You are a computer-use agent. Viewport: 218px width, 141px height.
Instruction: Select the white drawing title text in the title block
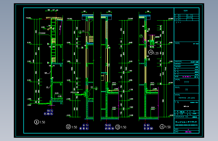(x=186, y=106)
